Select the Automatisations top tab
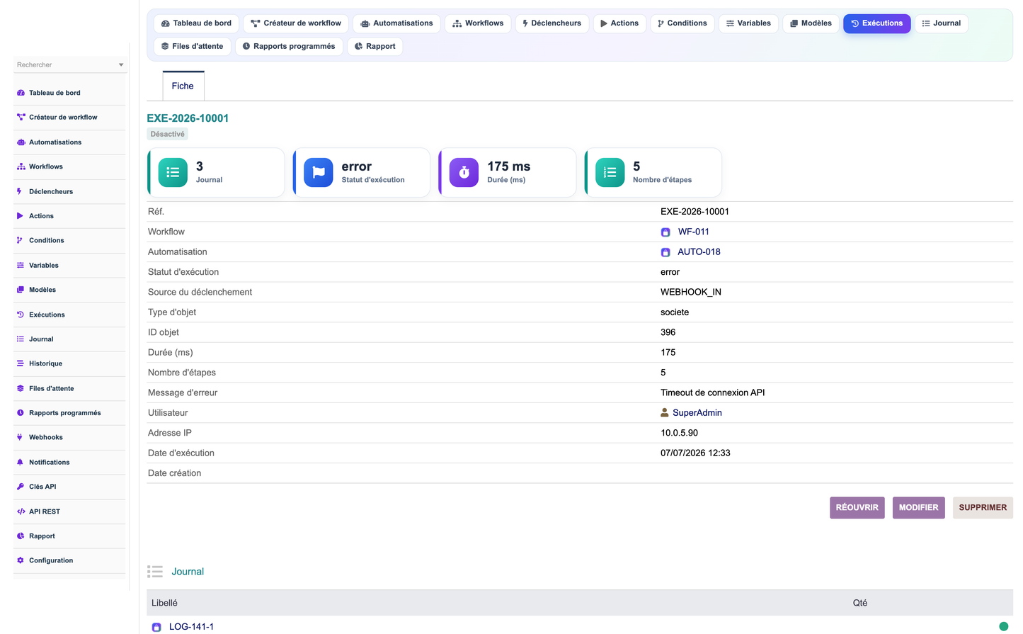 coord(396,23)
